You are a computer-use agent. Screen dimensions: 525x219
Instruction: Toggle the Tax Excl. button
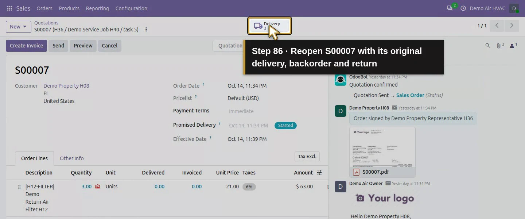[x=307, y=156]
